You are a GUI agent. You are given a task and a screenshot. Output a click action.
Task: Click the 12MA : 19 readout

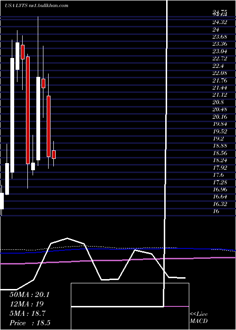pos(26,305)
